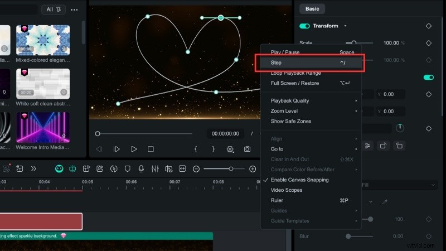Choose Play / Pause menu entry

click(x=311, y=52)
